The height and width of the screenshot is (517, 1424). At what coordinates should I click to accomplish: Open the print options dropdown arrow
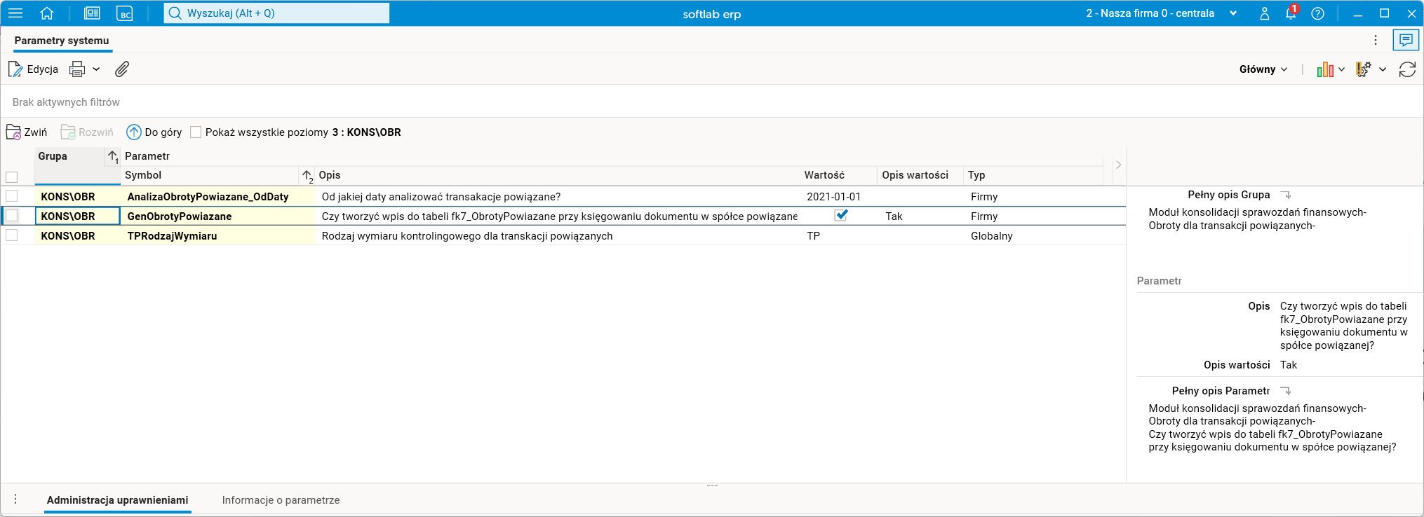pyautogui.click(x=97, y=69)
